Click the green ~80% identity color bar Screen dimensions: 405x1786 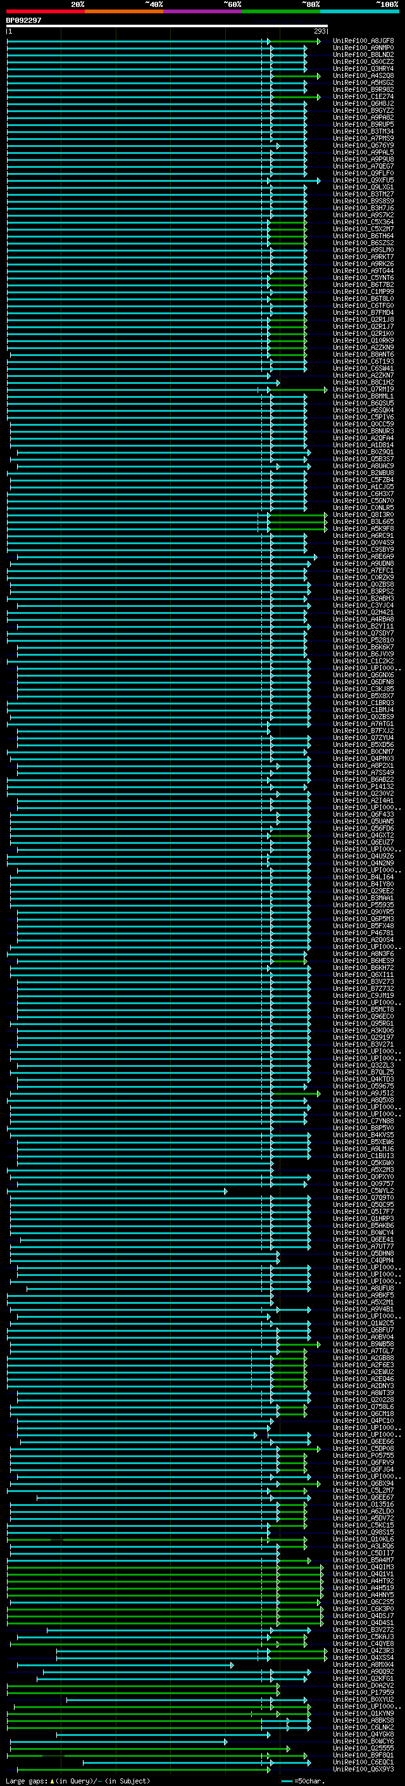[x=281, y=11]
